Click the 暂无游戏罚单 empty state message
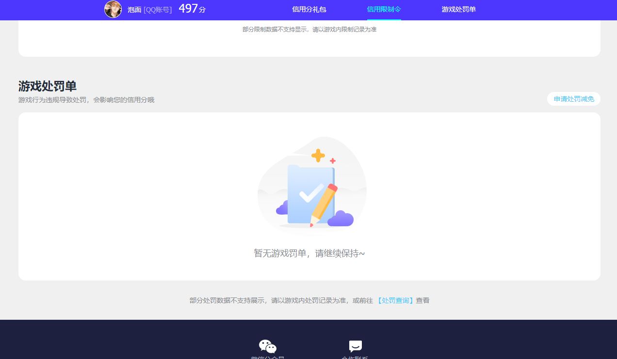 coord(309,253)
